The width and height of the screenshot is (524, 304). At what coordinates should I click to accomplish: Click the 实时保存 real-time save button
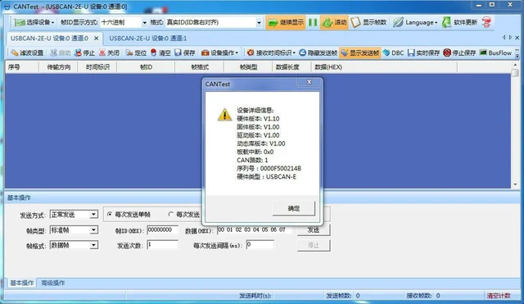424,52
